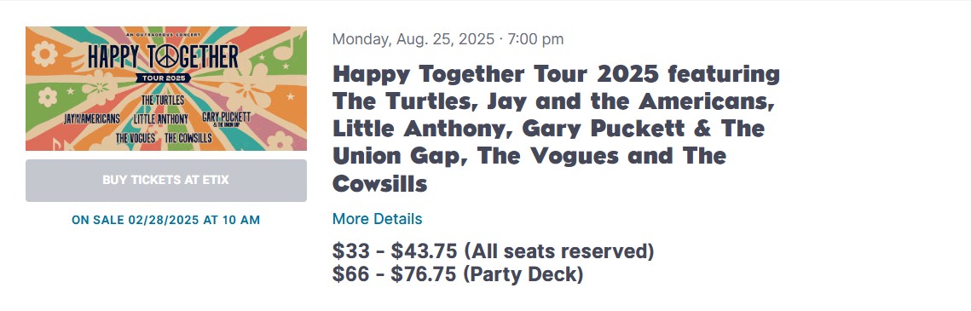Click The Vogues name on the banner
Image resolution: width=971 pixels, height=311 pixels.
click(x=136, y=137)
